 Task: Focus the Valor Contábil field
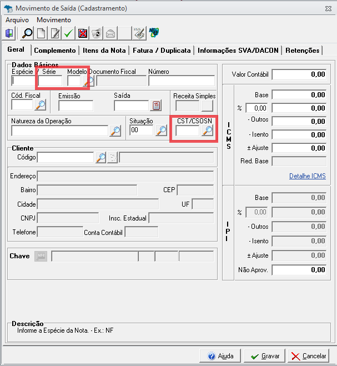tap(299, 74)
